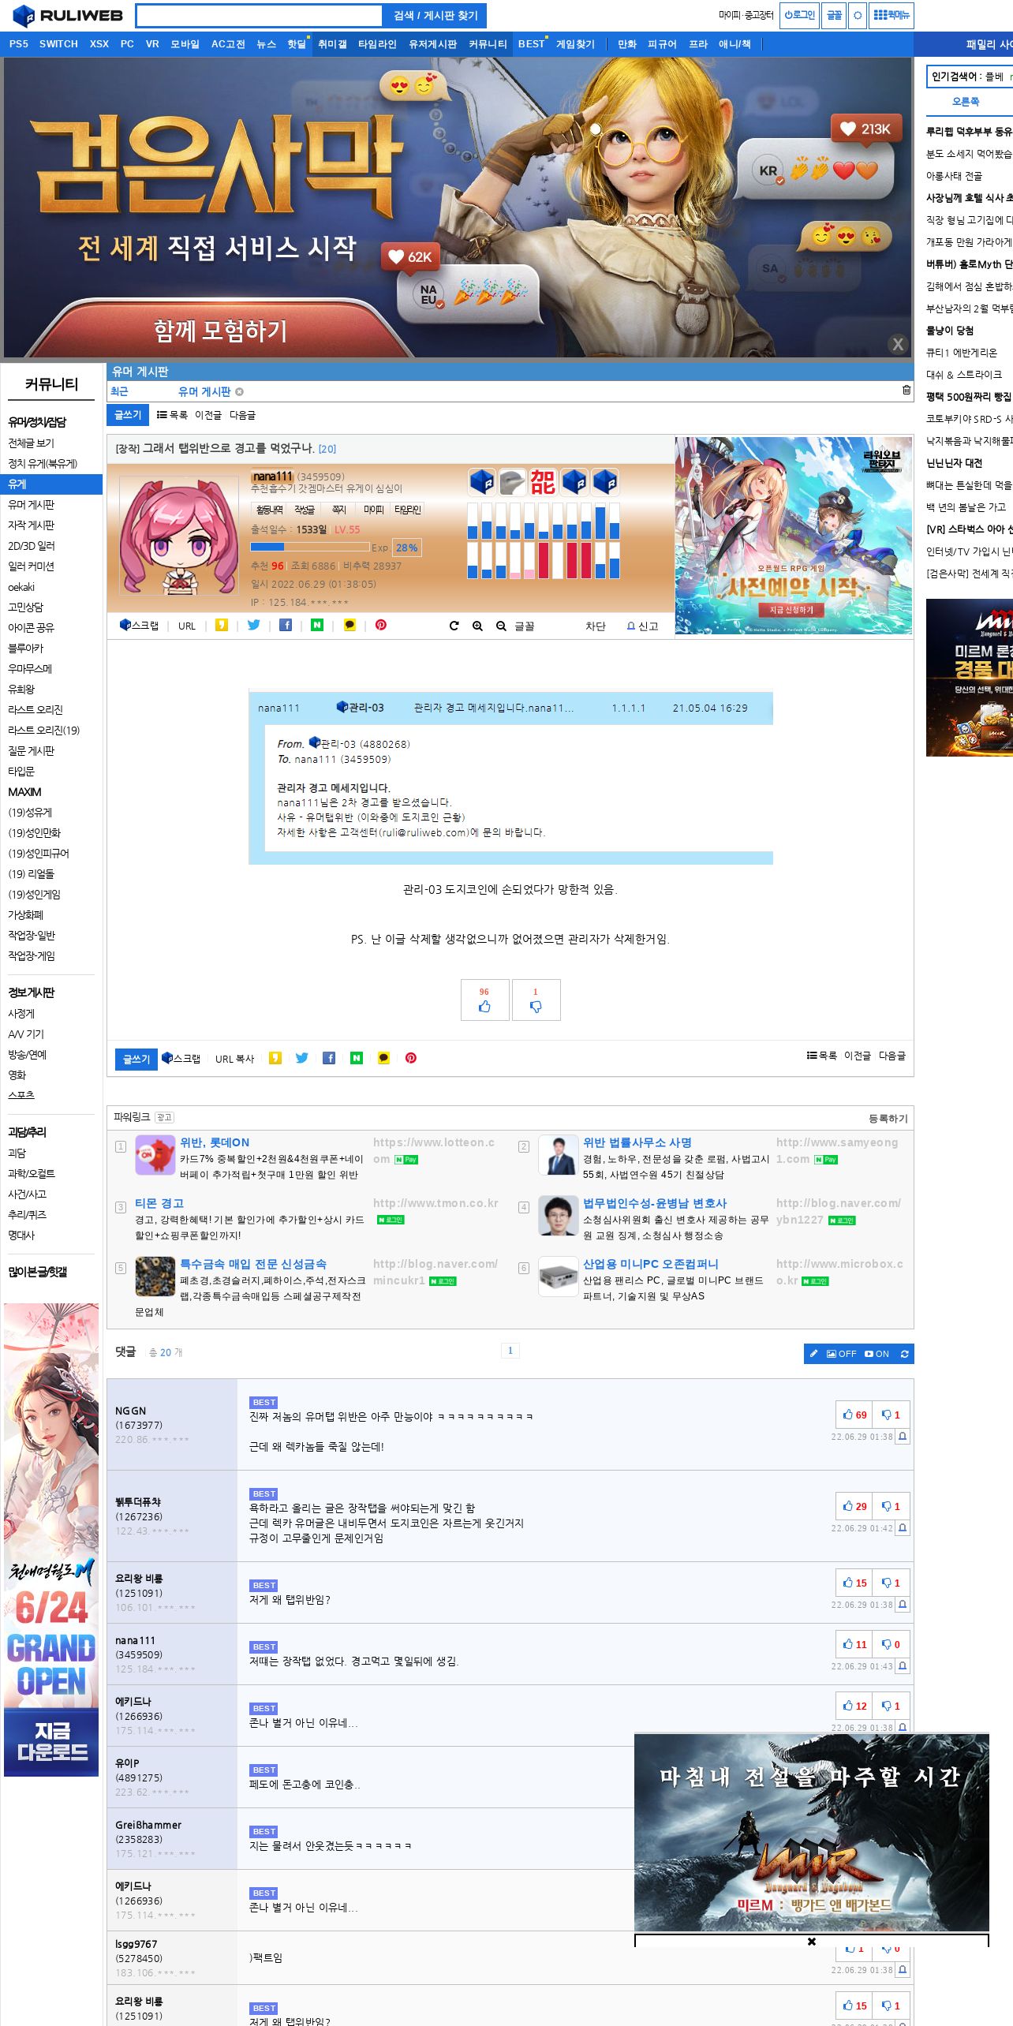Share post to Naver under profile
This screenshot has height=2026, width=1013.
(x=317, y=625)
